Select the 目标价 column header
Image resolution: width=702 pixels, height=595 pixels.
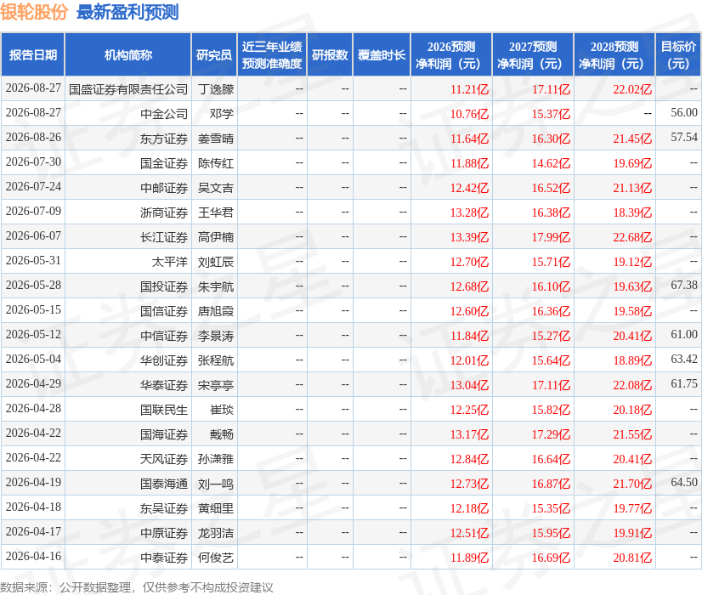pos(678,54)
